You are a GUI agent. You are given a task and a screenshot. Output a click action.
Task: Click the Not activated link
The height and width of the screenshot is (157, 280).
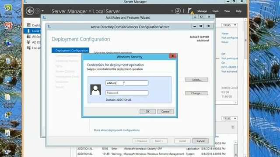[229, 72]
